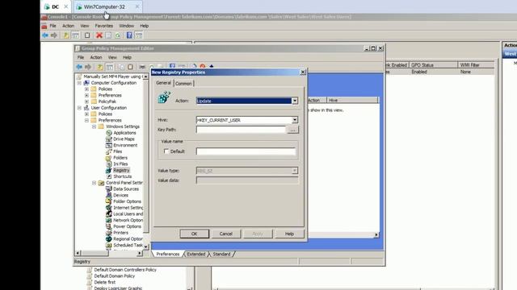517x290 pixels.
Task: Click Help button in New Registry Properties
Action: pyautogui.click(x=289, y=234)
